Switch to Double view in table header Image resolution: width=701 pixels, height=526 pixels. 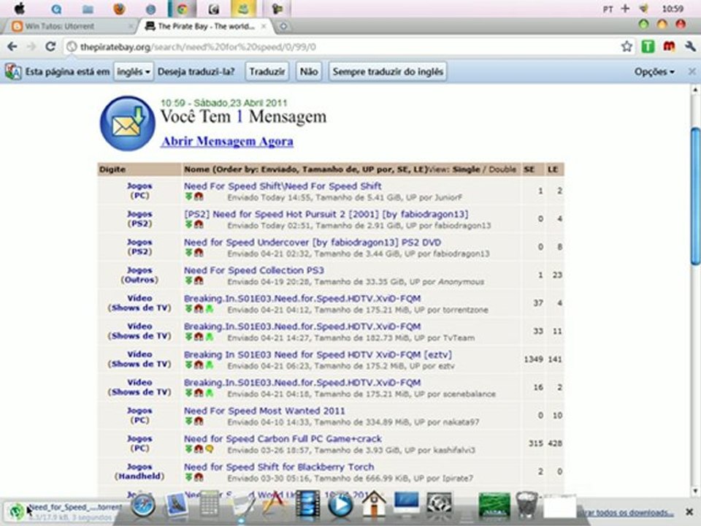pyautogui.click(x=502, y=169)
